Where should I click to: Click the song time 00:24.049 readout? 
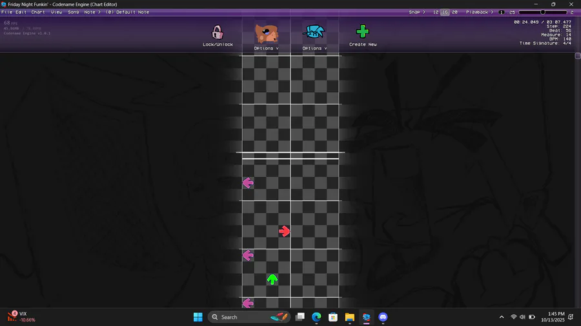click(x=525, y=22)
